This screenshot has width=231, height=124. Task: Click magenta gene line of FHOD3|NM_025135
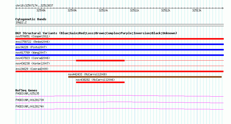(119, 96)
